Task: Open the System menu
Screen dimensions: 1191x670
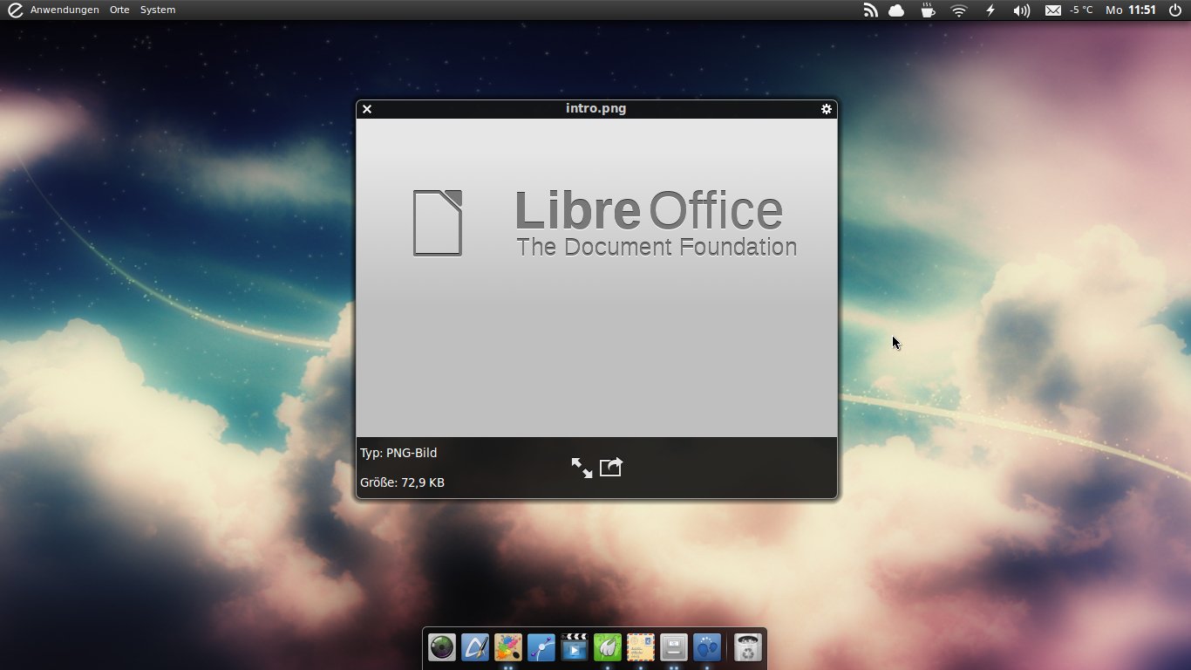Action: coord(158,10)
